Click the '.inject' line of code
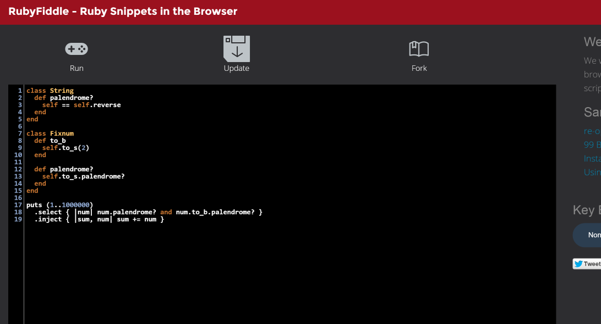The image size is (601, 324). click(99, 219)
